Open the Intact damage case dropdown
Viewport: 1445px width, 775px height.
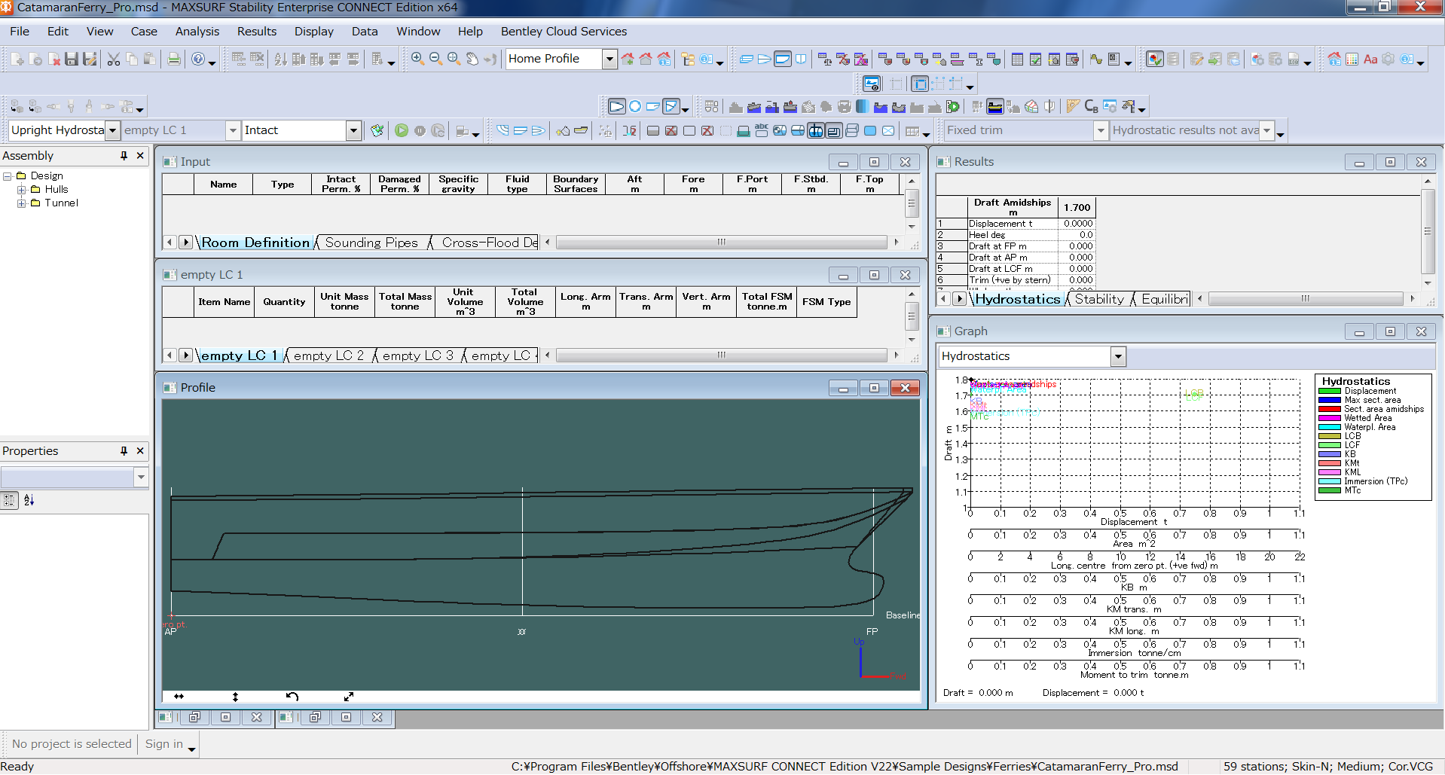click(x=353, y=130)
